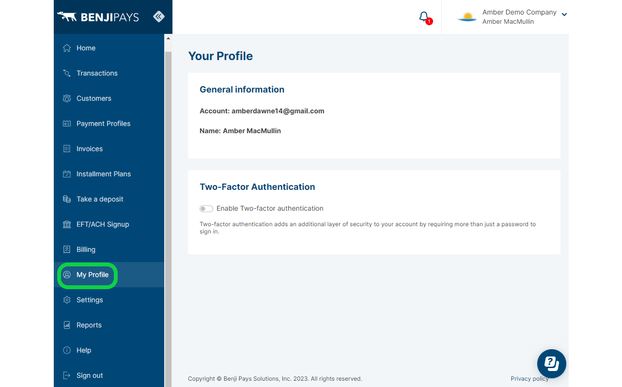Open Invoices menu item
Image resolution: width=622 pixels, height=387 pixels.
point(109,149)
